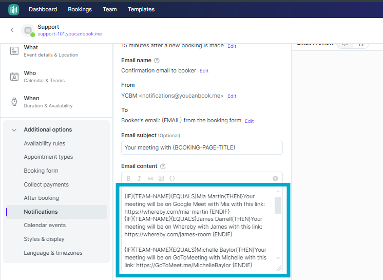Viewport: 383px width, 280px height.
Task: Click the Support profile avatar
Action: click(28, 30)
